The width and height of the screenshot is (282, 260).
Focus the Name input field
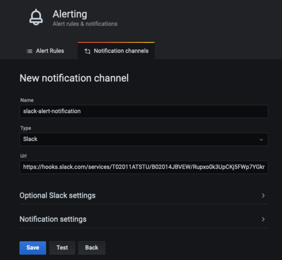144,111
